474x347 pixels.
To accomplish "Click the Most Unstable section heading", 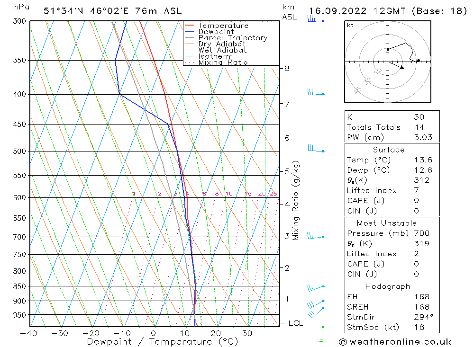I will pyautogui.click(x=387, y=223).
